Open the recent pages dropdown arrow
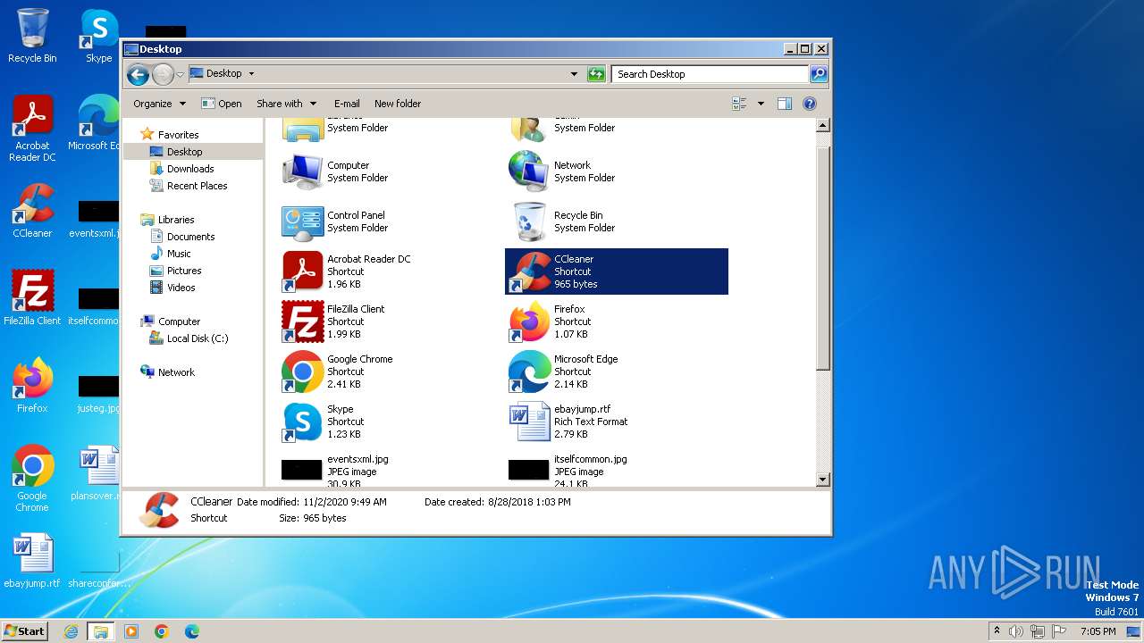 pyautogui.click(x=180, y=74)
